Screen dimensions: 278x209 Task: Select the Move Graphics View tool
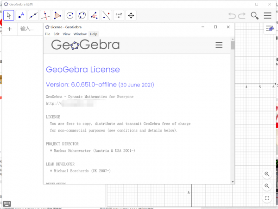coord(131,15)
